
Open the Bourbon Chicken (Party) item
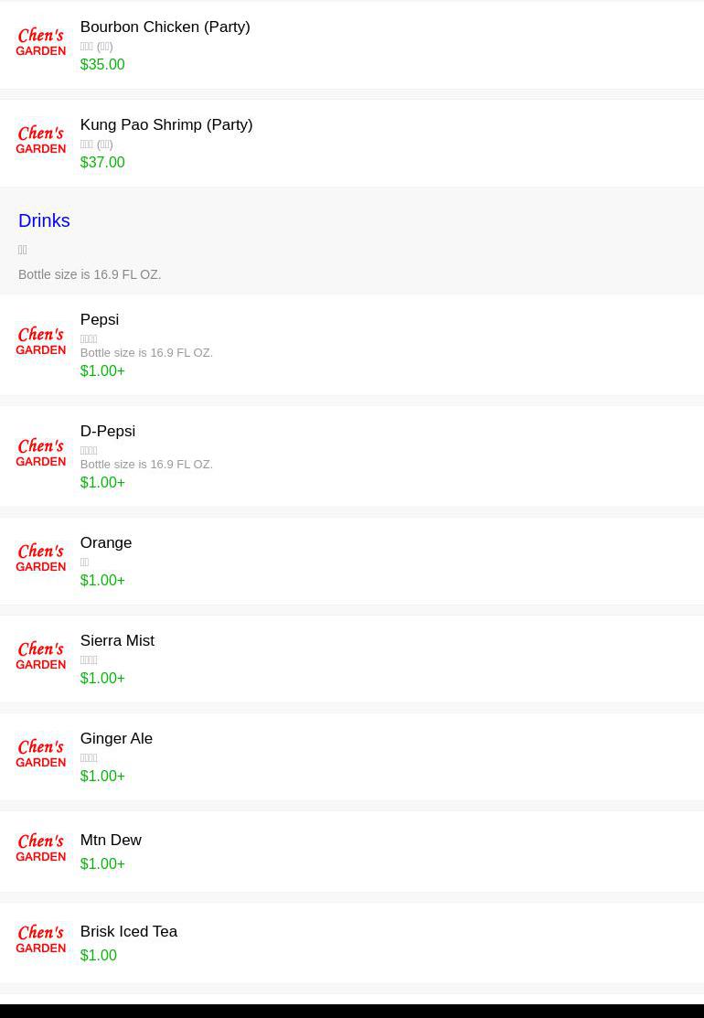(352, 45)
